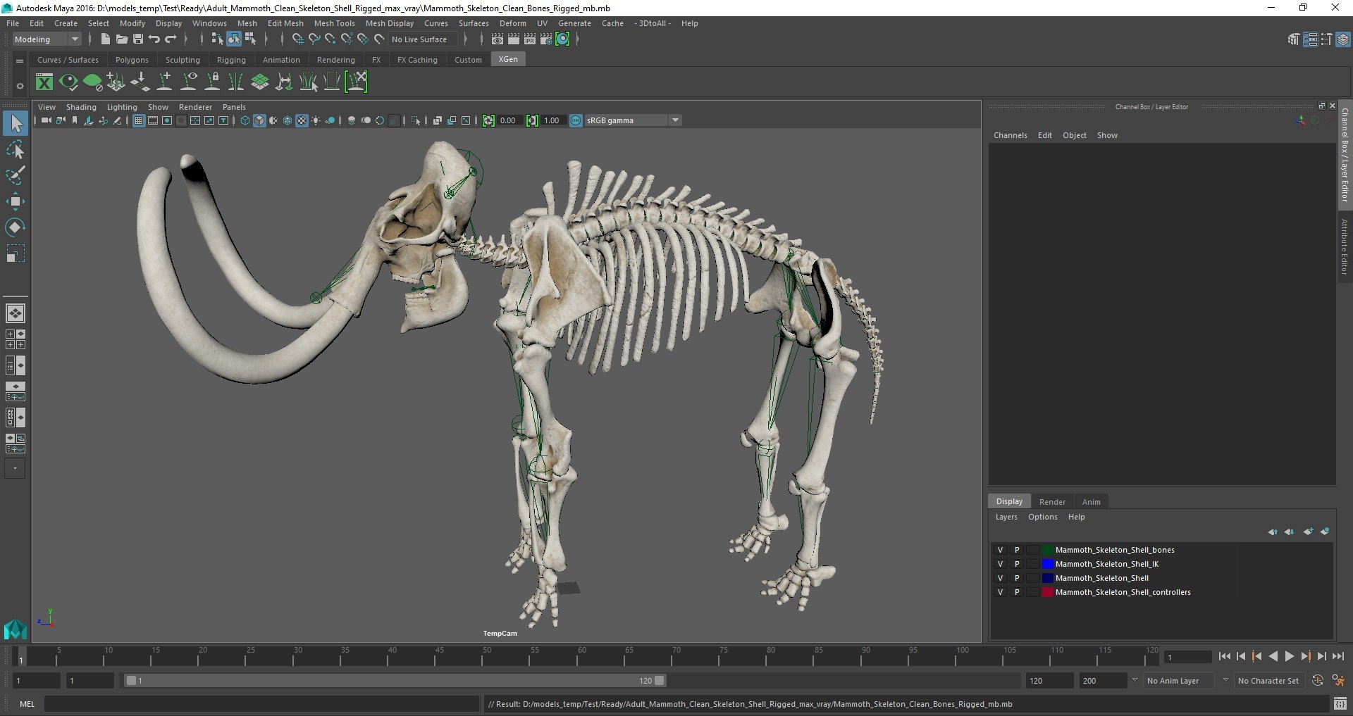This screenshot has height=716, width=1353.
Task: Open Layers menu in Layer Editor
Action: point(1006,517)
